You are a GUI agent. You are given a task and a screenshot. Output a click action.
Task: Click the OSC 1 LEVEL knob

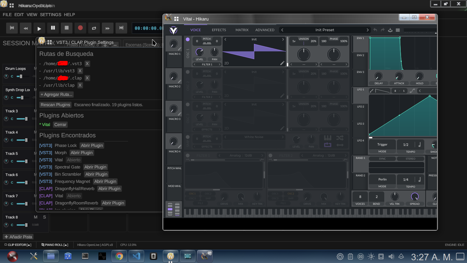click(x=199, y=52)
